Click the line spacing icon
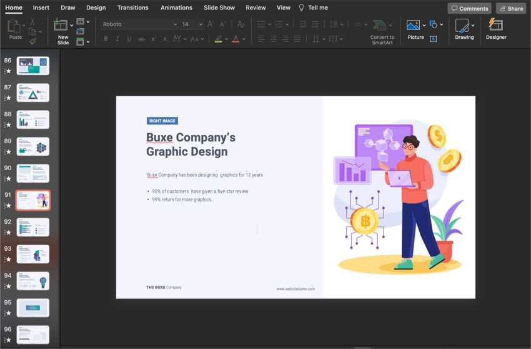Image resolution: width=531 pixels, height=349 pixels. 334,24
